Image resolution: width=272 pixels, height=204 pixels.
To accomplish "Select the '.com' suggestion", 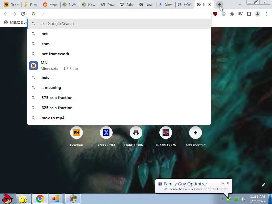I will pyautogui.click(x=119, y=44).
